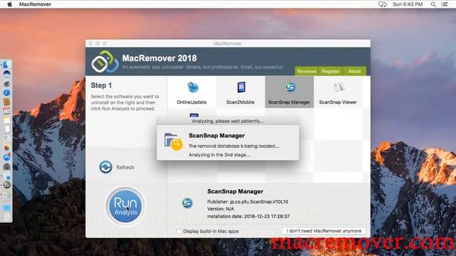Screen dimensions: 456x256
Task: Click Installation date 2018-12-23 text
Action: [249, 216]
